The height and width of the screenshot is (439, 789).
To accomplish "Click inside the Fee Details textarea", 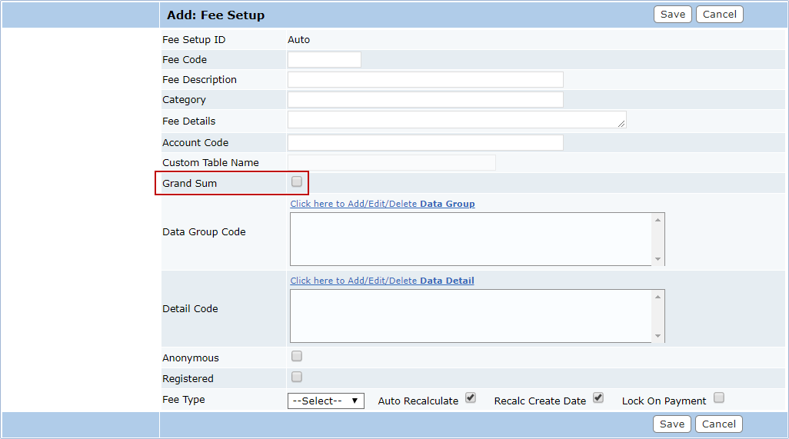I will point(456,120).
